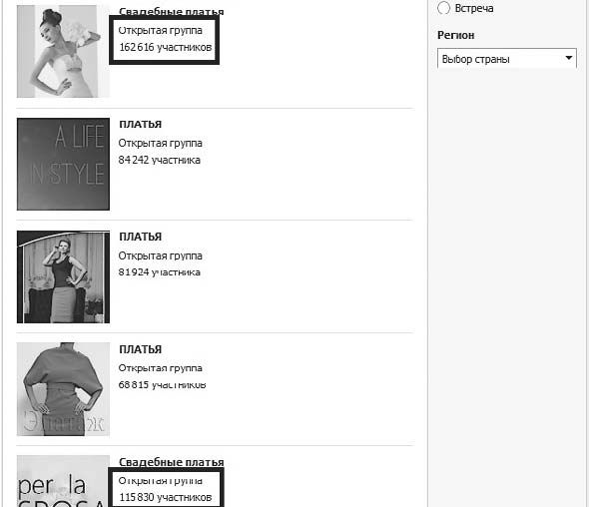Screen dimensions: 589x507
Task: Open the A LIFE N STYLE group thumbnail
Action: tap(63, 164)
